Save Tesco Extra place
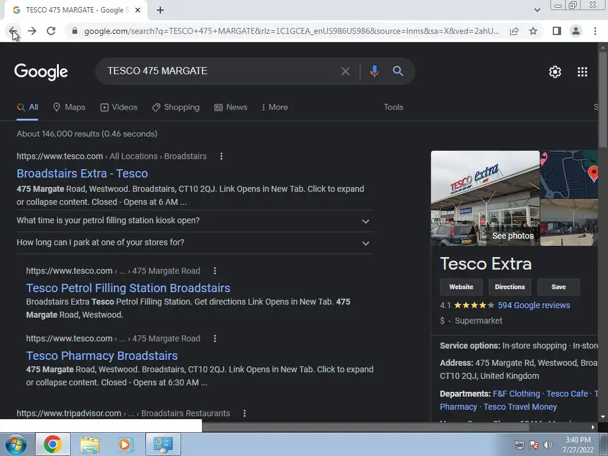 (558, 287)
